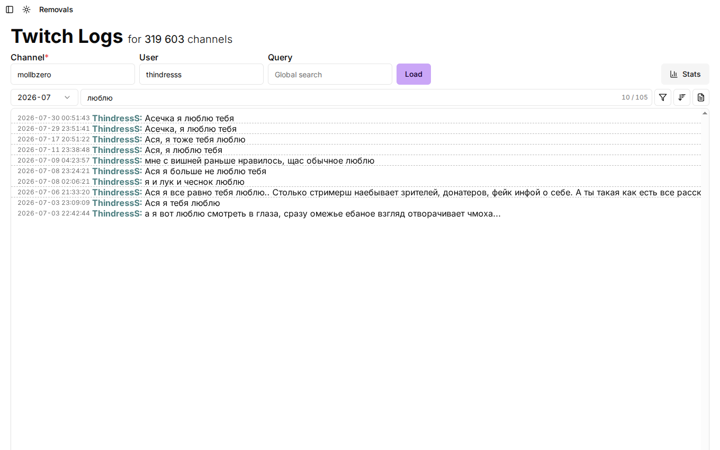Click timestamp 2026-07-06 21:33:20
Image resolution: width=720 pixels, height=450 pixels.
pos(53,192)
